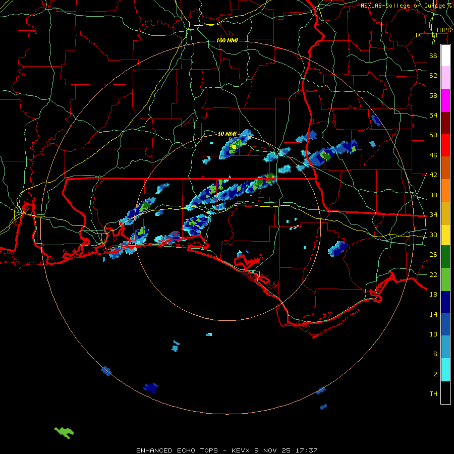Click the navy blue legend swatch

coord(445,302)
